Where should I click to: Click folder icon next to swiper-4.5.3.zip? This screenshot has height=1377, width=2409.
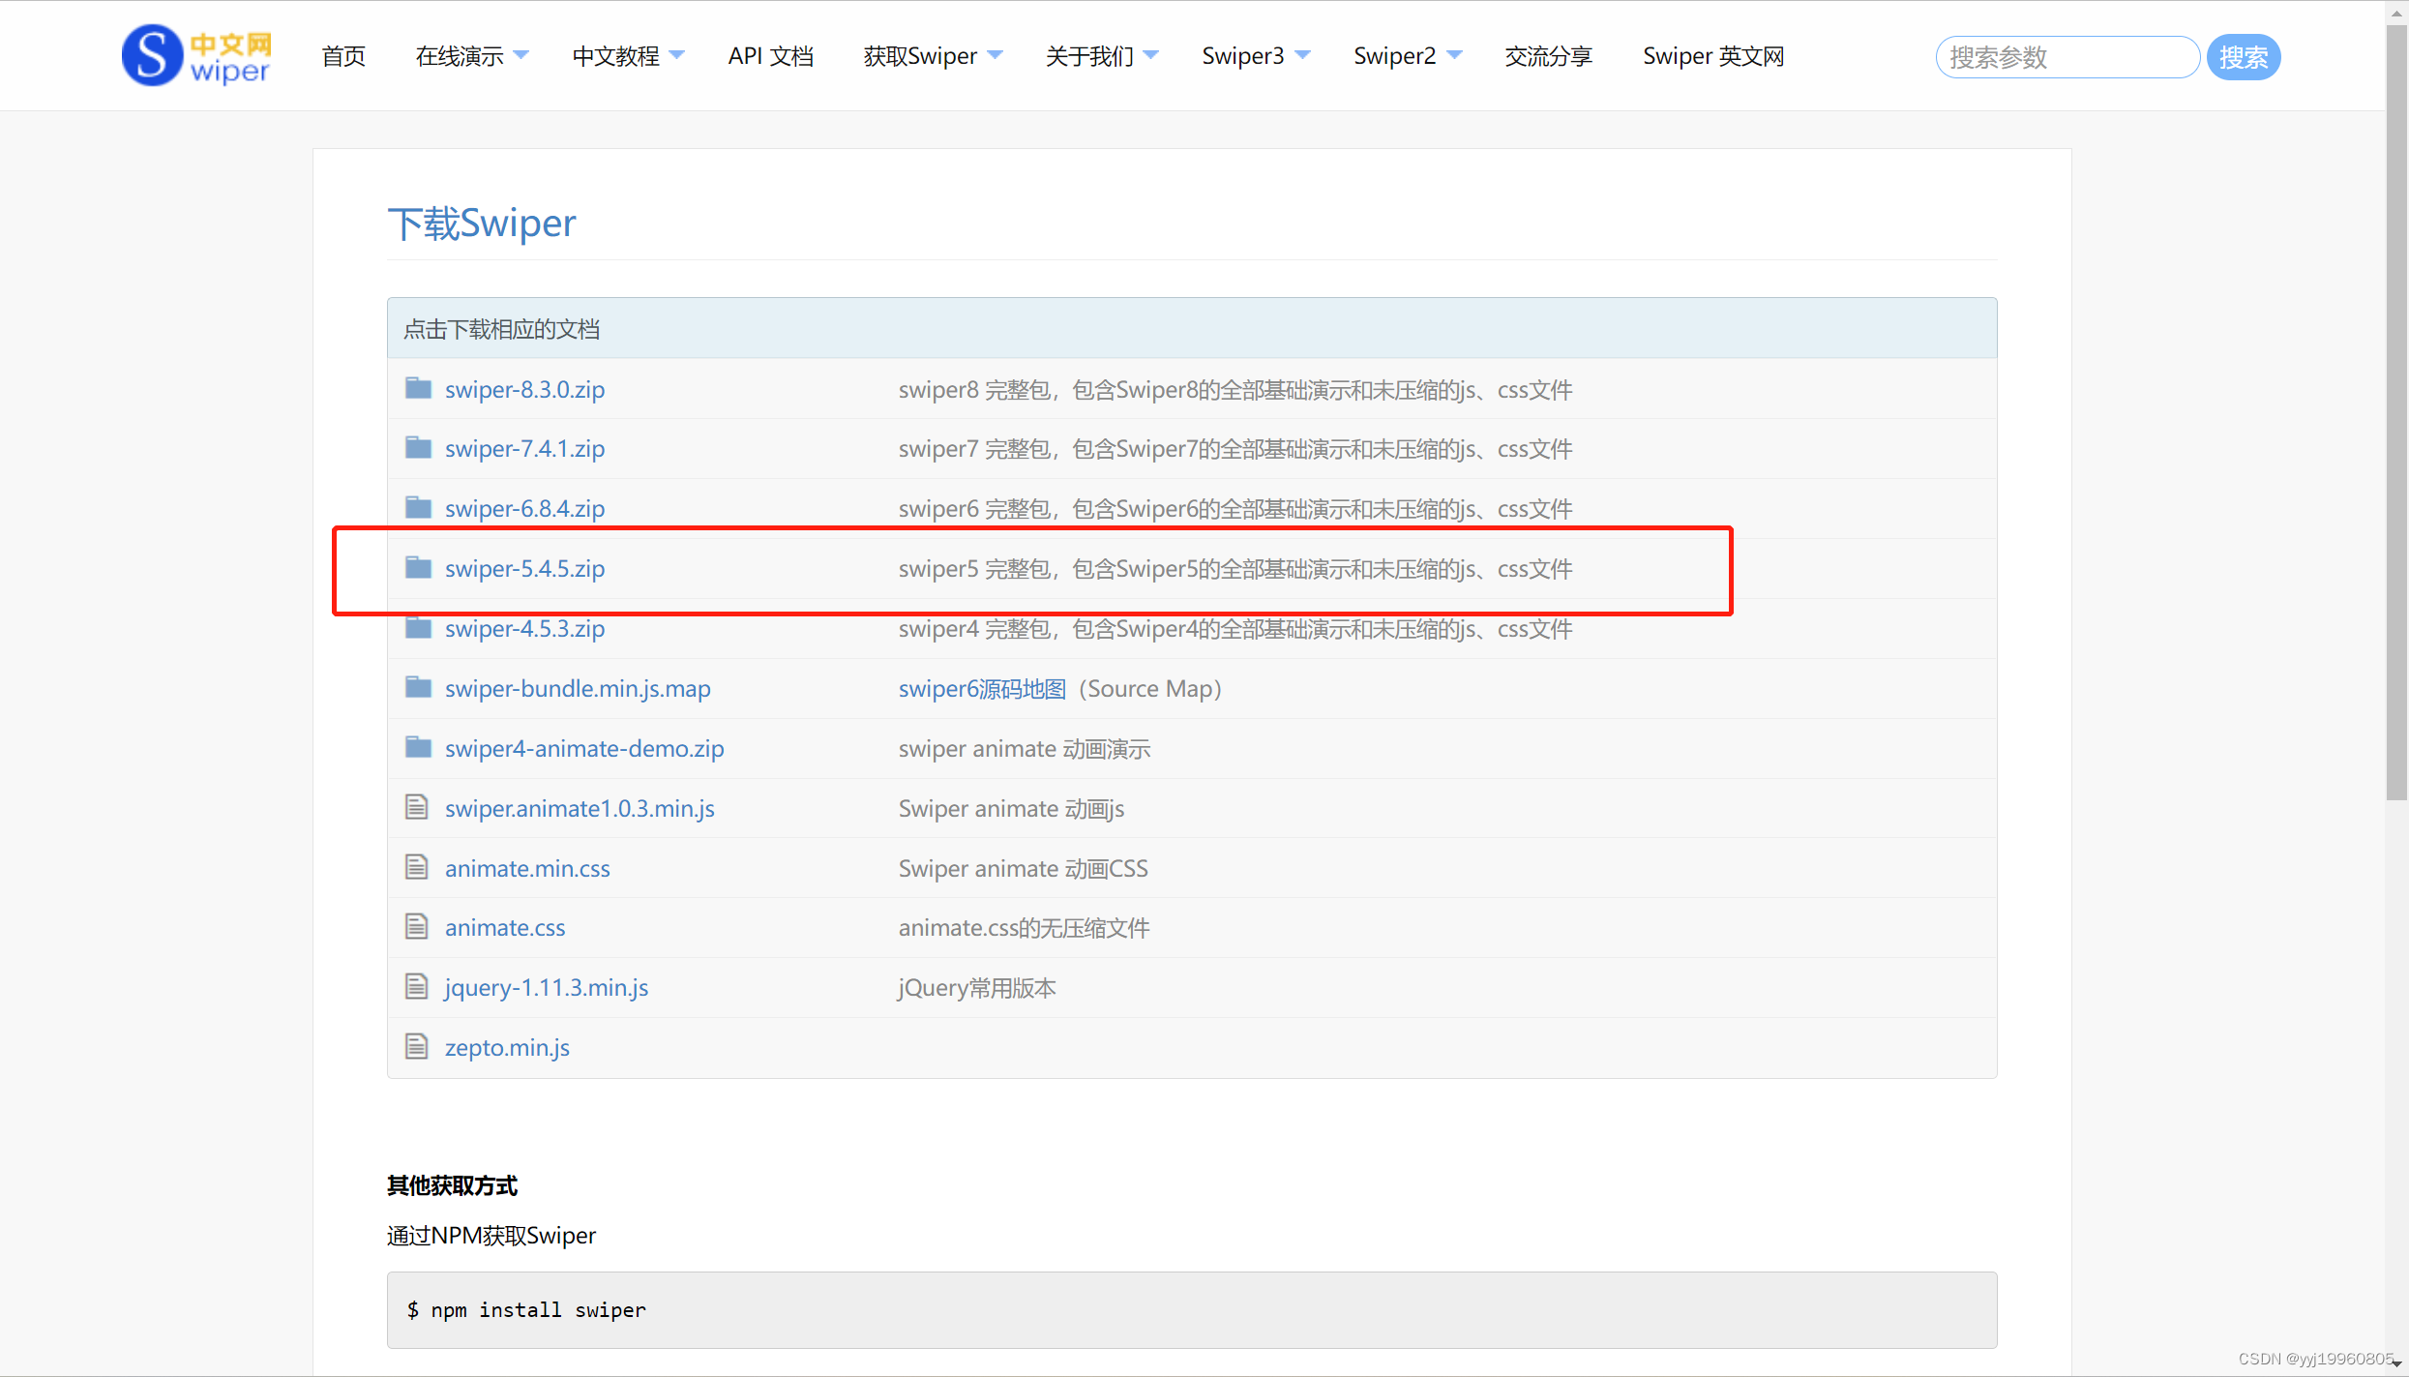click(418, 626)
